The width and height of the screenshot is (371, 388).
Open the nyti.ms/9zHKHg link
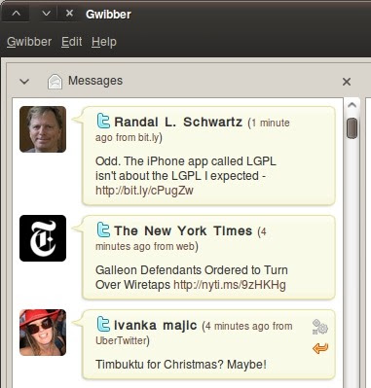pyautogui.click(x=230, y=285)
